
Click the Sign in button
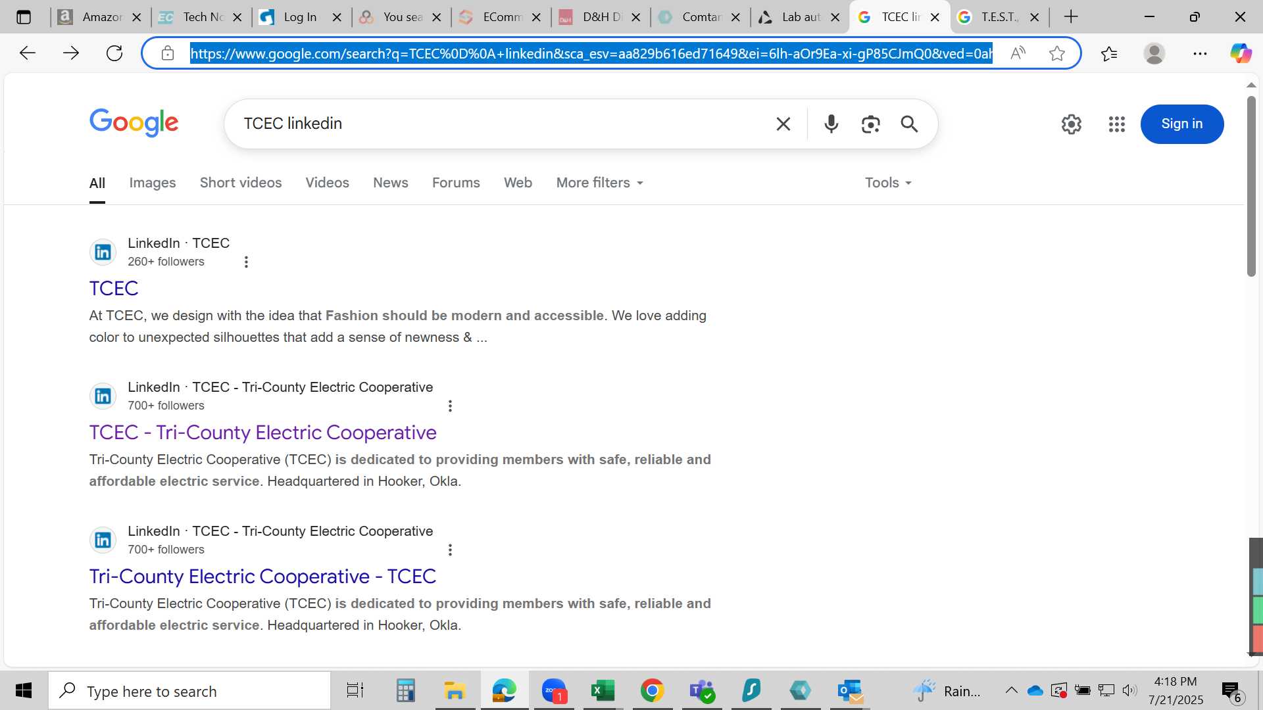pyautogui.click(x=1181, y=124)
